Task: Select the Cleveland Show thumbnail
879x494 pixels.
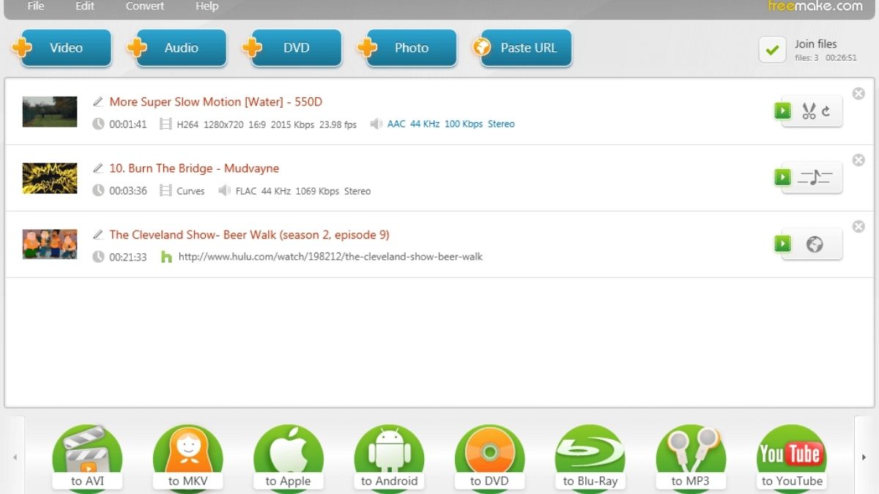Action: (50, 244)
